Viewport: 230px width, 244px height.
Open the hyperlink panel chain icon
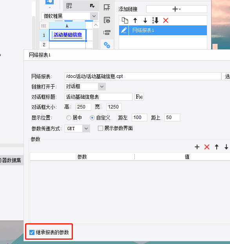coord(107,45)
